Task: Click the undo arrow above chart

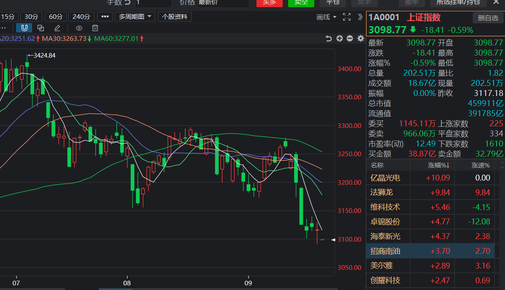Action: pos(329,39)
